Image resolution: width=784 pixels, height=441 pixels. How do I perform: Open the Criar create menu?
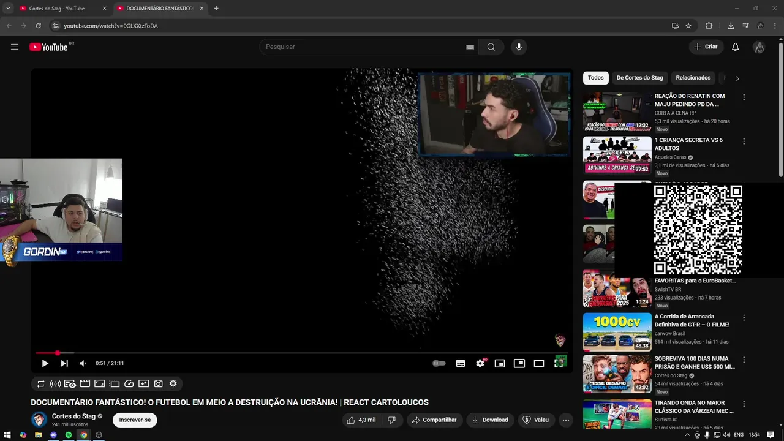click(706, 47)
